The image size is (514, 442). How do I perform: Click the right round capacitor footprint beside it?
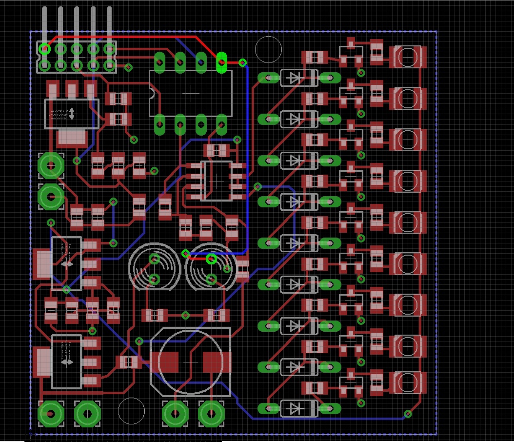[211, 269]
